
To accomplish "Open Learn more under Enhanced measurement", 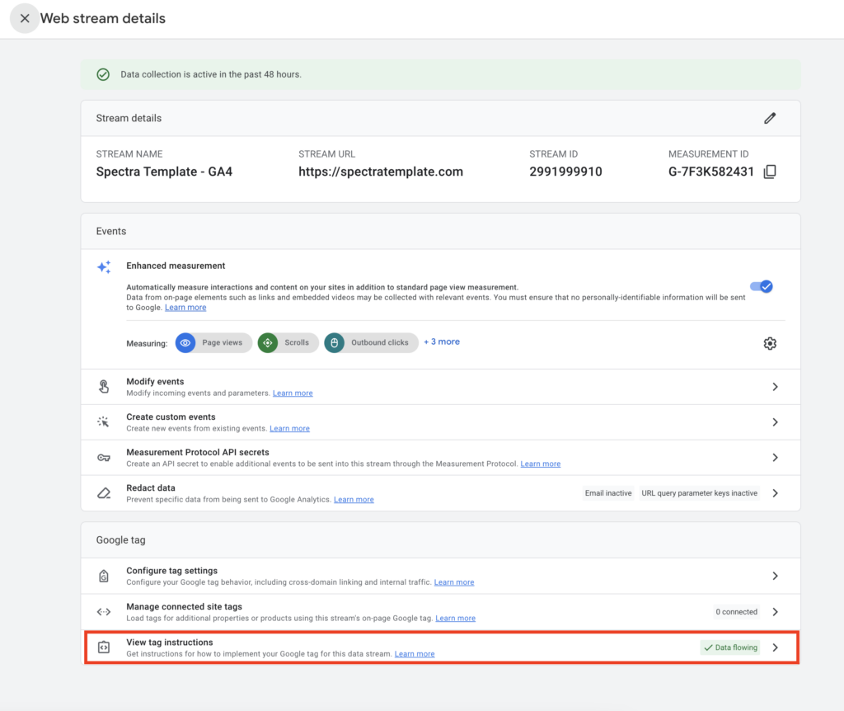I will pyautogui.click(x=185, y=307).
